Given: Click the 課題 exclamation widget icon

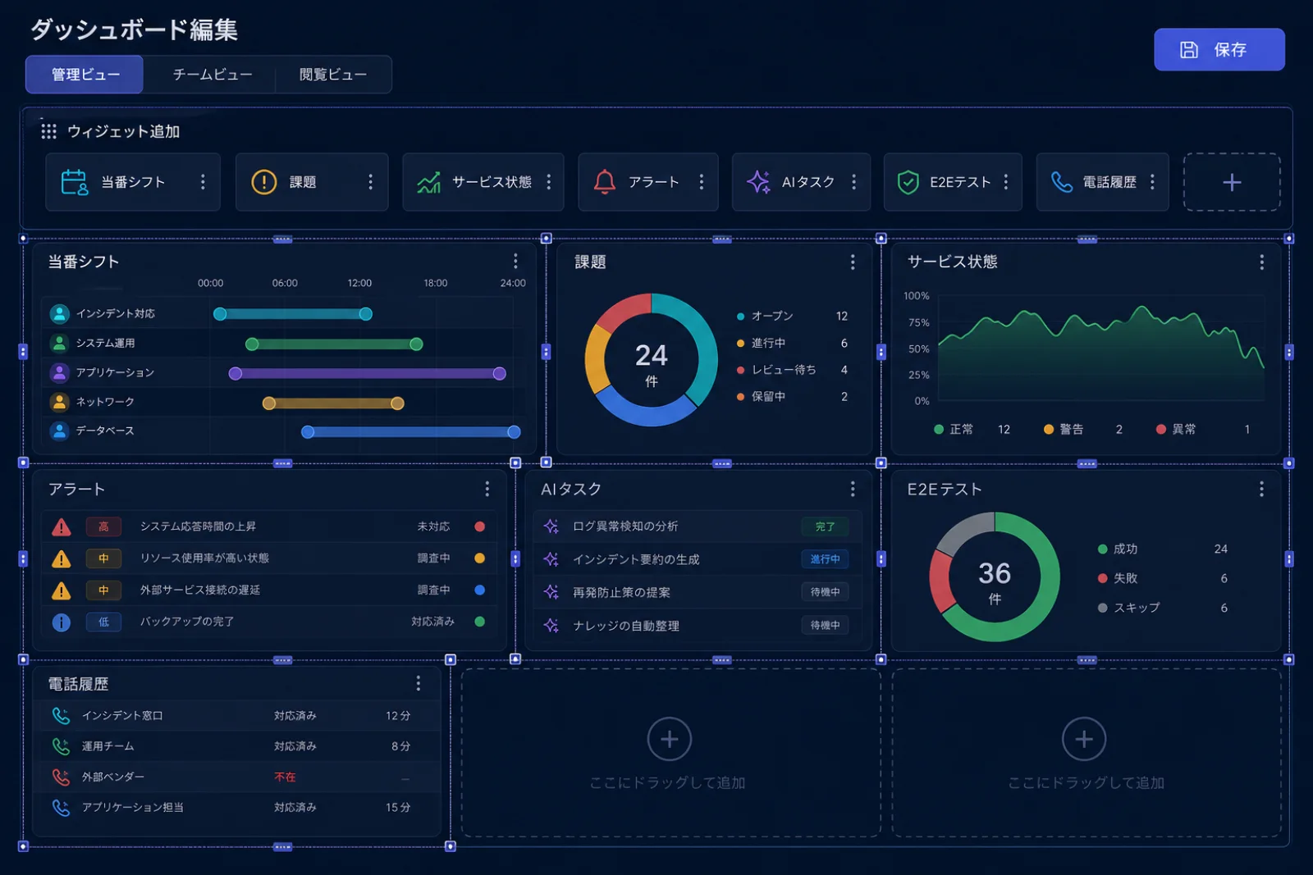Looking at the screenshot, I should [263, 182].
